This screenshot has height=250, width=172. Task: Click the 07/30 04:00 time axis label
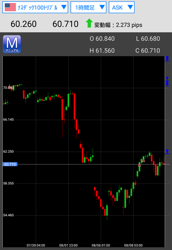pos(36,245)
